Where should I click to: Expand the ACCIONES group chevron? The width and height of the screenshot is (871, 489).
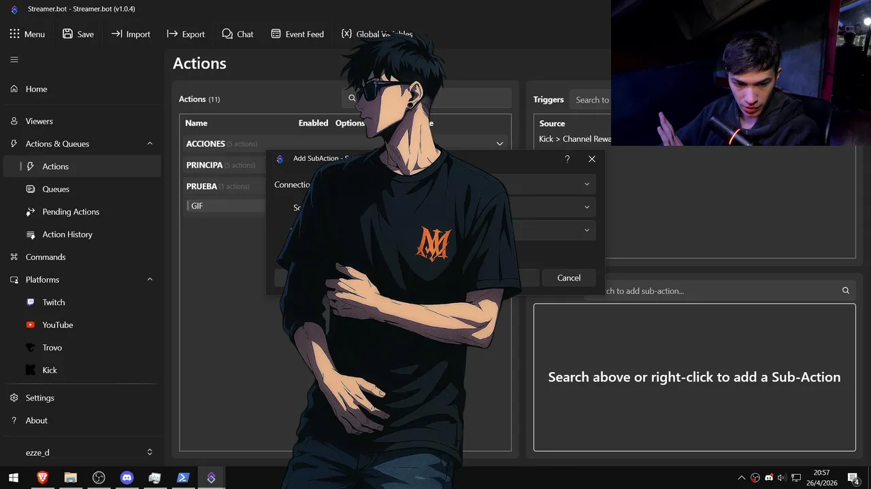[x=499, y=143]
